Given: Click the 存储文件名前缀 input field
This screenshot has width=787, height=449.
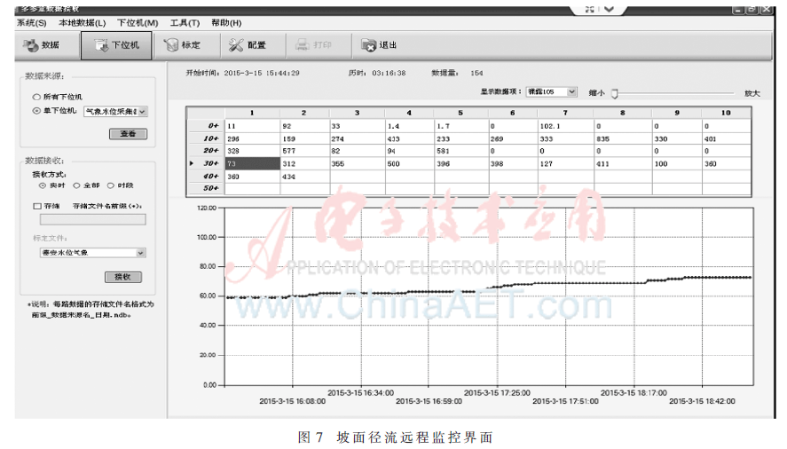Looking at the screenshot, I should click(x=93, y=219).
